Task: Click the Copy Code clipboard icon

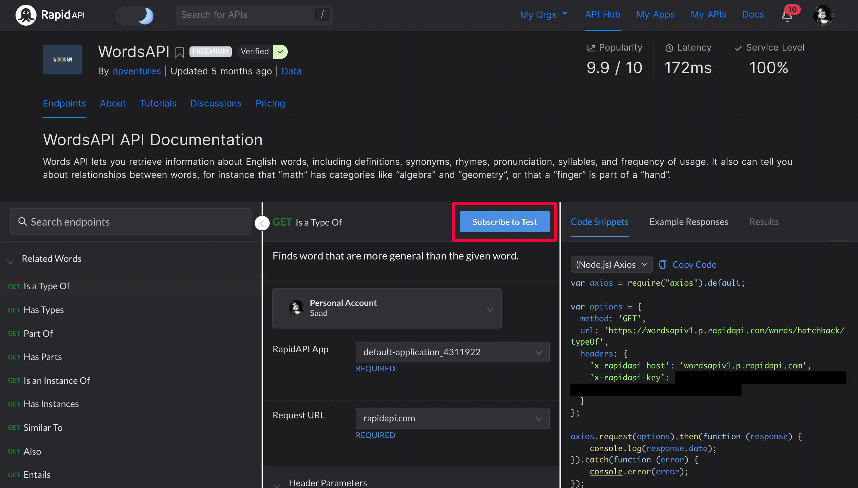Action: 663,265
